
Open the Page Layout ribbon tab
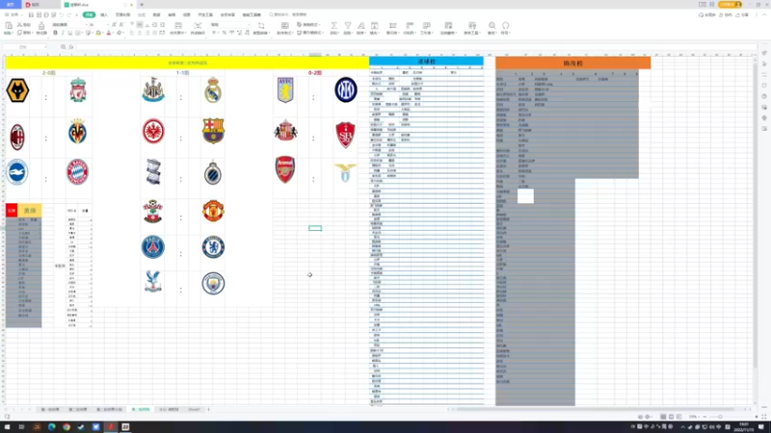point(122,14)
